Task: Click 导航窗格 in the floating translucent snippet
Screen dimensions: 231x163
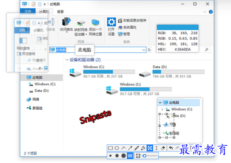Action: [x=23, y=44]
